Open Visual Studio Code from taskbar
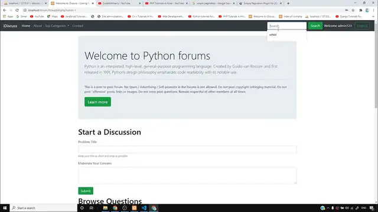 [x=144, y=208]
